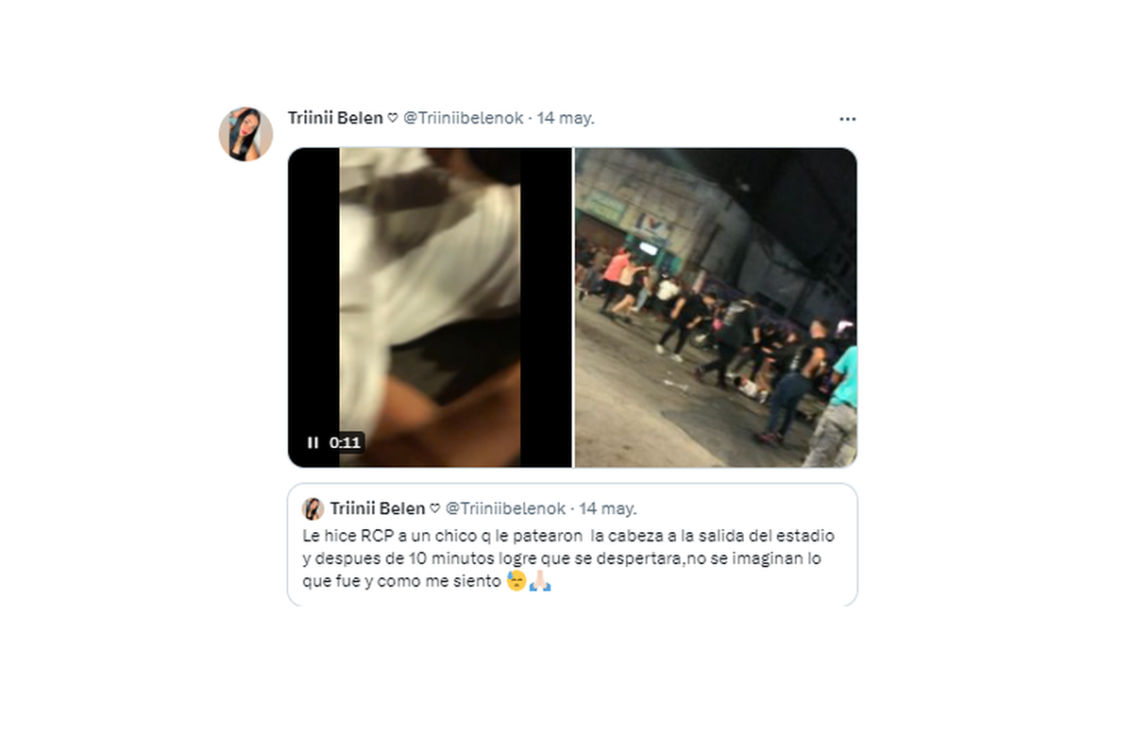Click the crying face emoji in the quoted tweet
This screenshot has height=748, width=1133.
click(x=516, y=581)
